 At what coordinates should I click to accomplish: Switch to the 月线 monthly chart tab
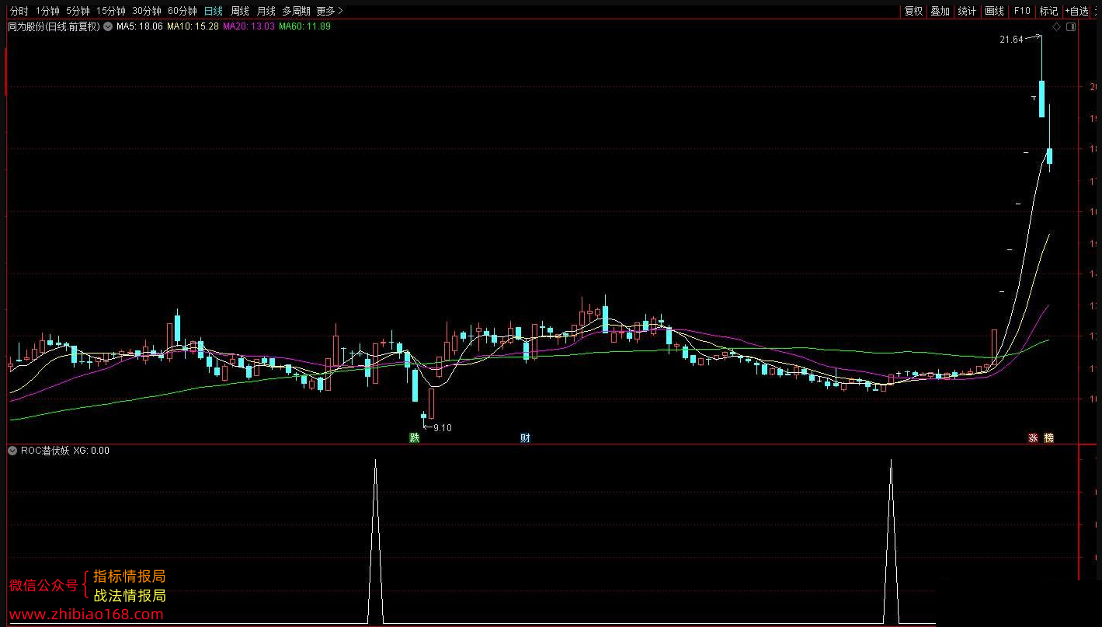coord(266,11)
